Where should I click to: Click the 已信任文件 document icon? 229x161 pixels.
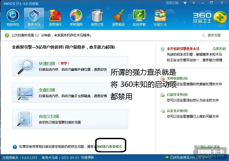click(x=163, y=95)
